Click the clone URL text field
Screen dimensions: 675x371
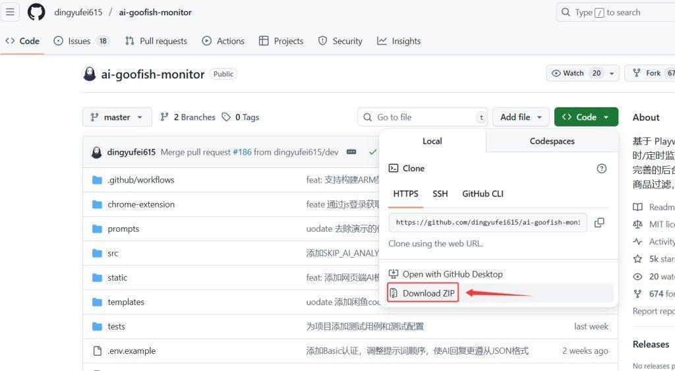coord(488,223)
